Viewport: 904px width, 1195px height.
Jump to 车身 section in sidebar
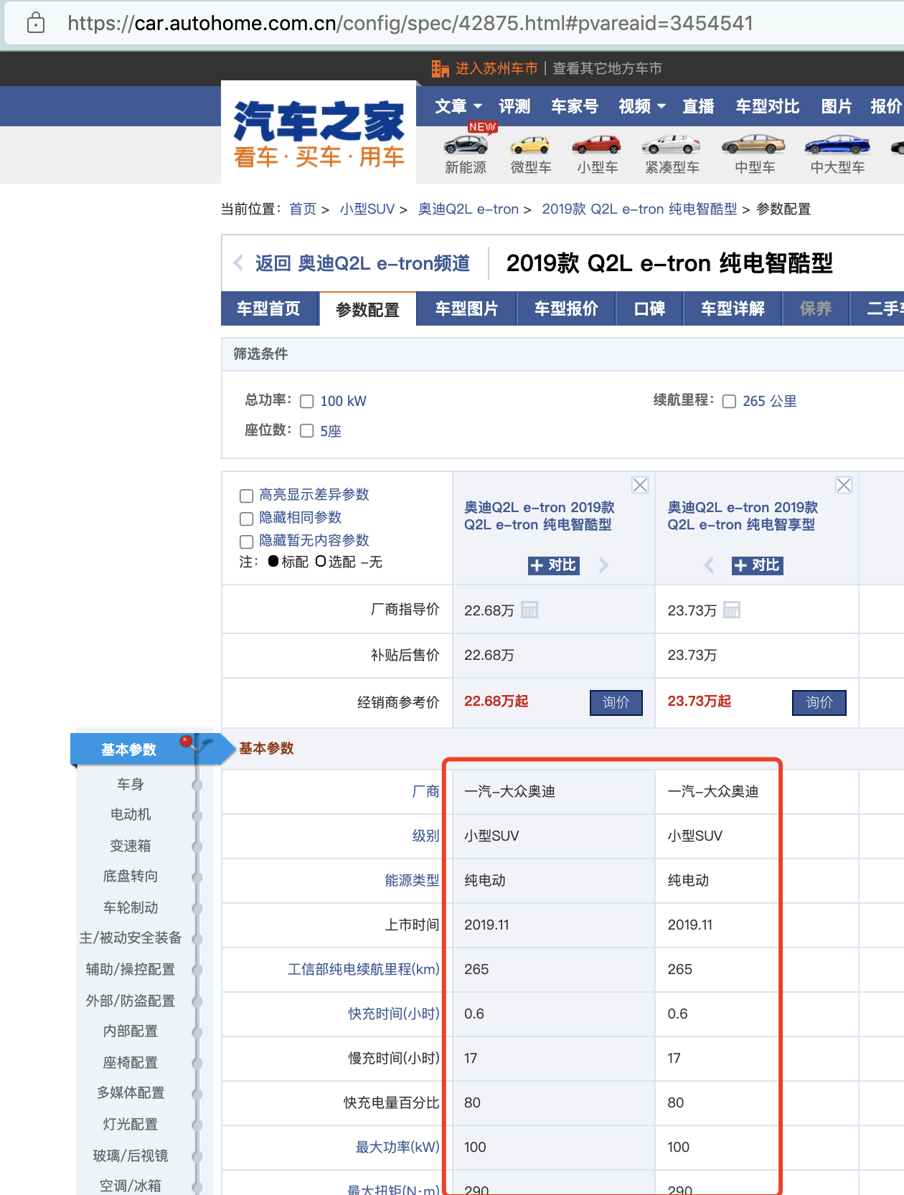click(131, 784)
